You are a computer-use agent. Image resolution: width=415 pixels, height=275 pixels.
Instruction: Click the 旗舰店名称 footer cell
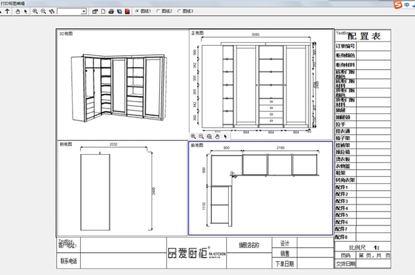click(x=249, y=245)
